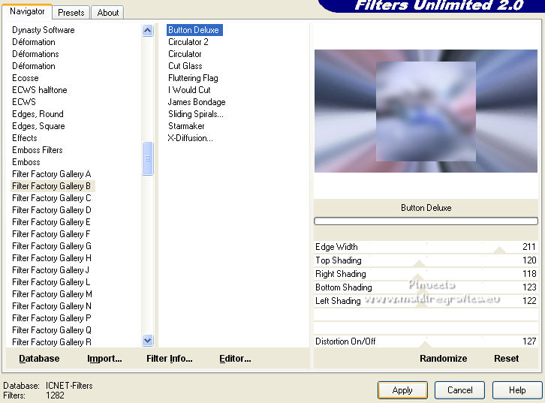Image resolution: width=545 pixels, height=403 pixels.
Task: Adjust the Edge Width slider
Action: tap(426, 247)
